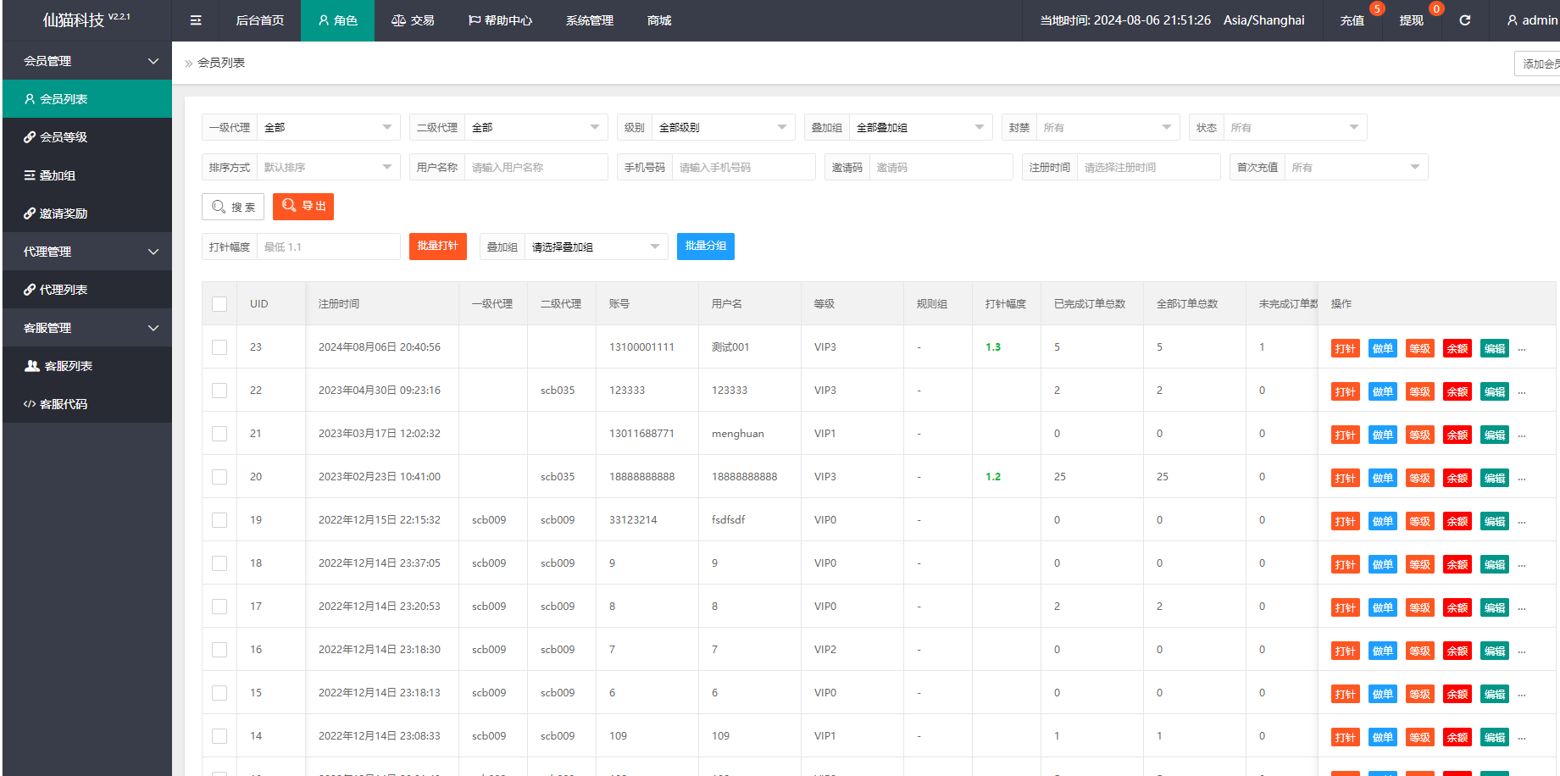
Task: Open the 状态 dropdown
Action: coord(1296,128)
